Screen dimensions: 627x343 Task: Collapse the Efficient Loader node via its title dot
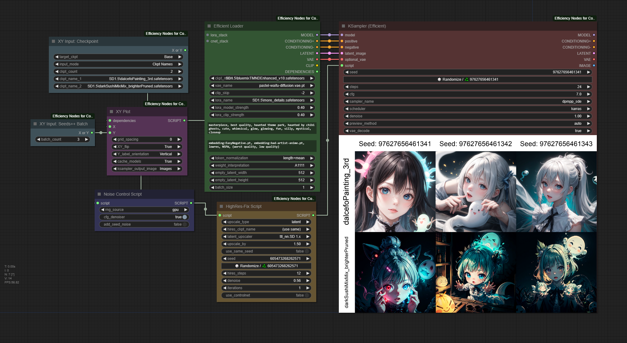pyautogui.click(x=209, y=26)
